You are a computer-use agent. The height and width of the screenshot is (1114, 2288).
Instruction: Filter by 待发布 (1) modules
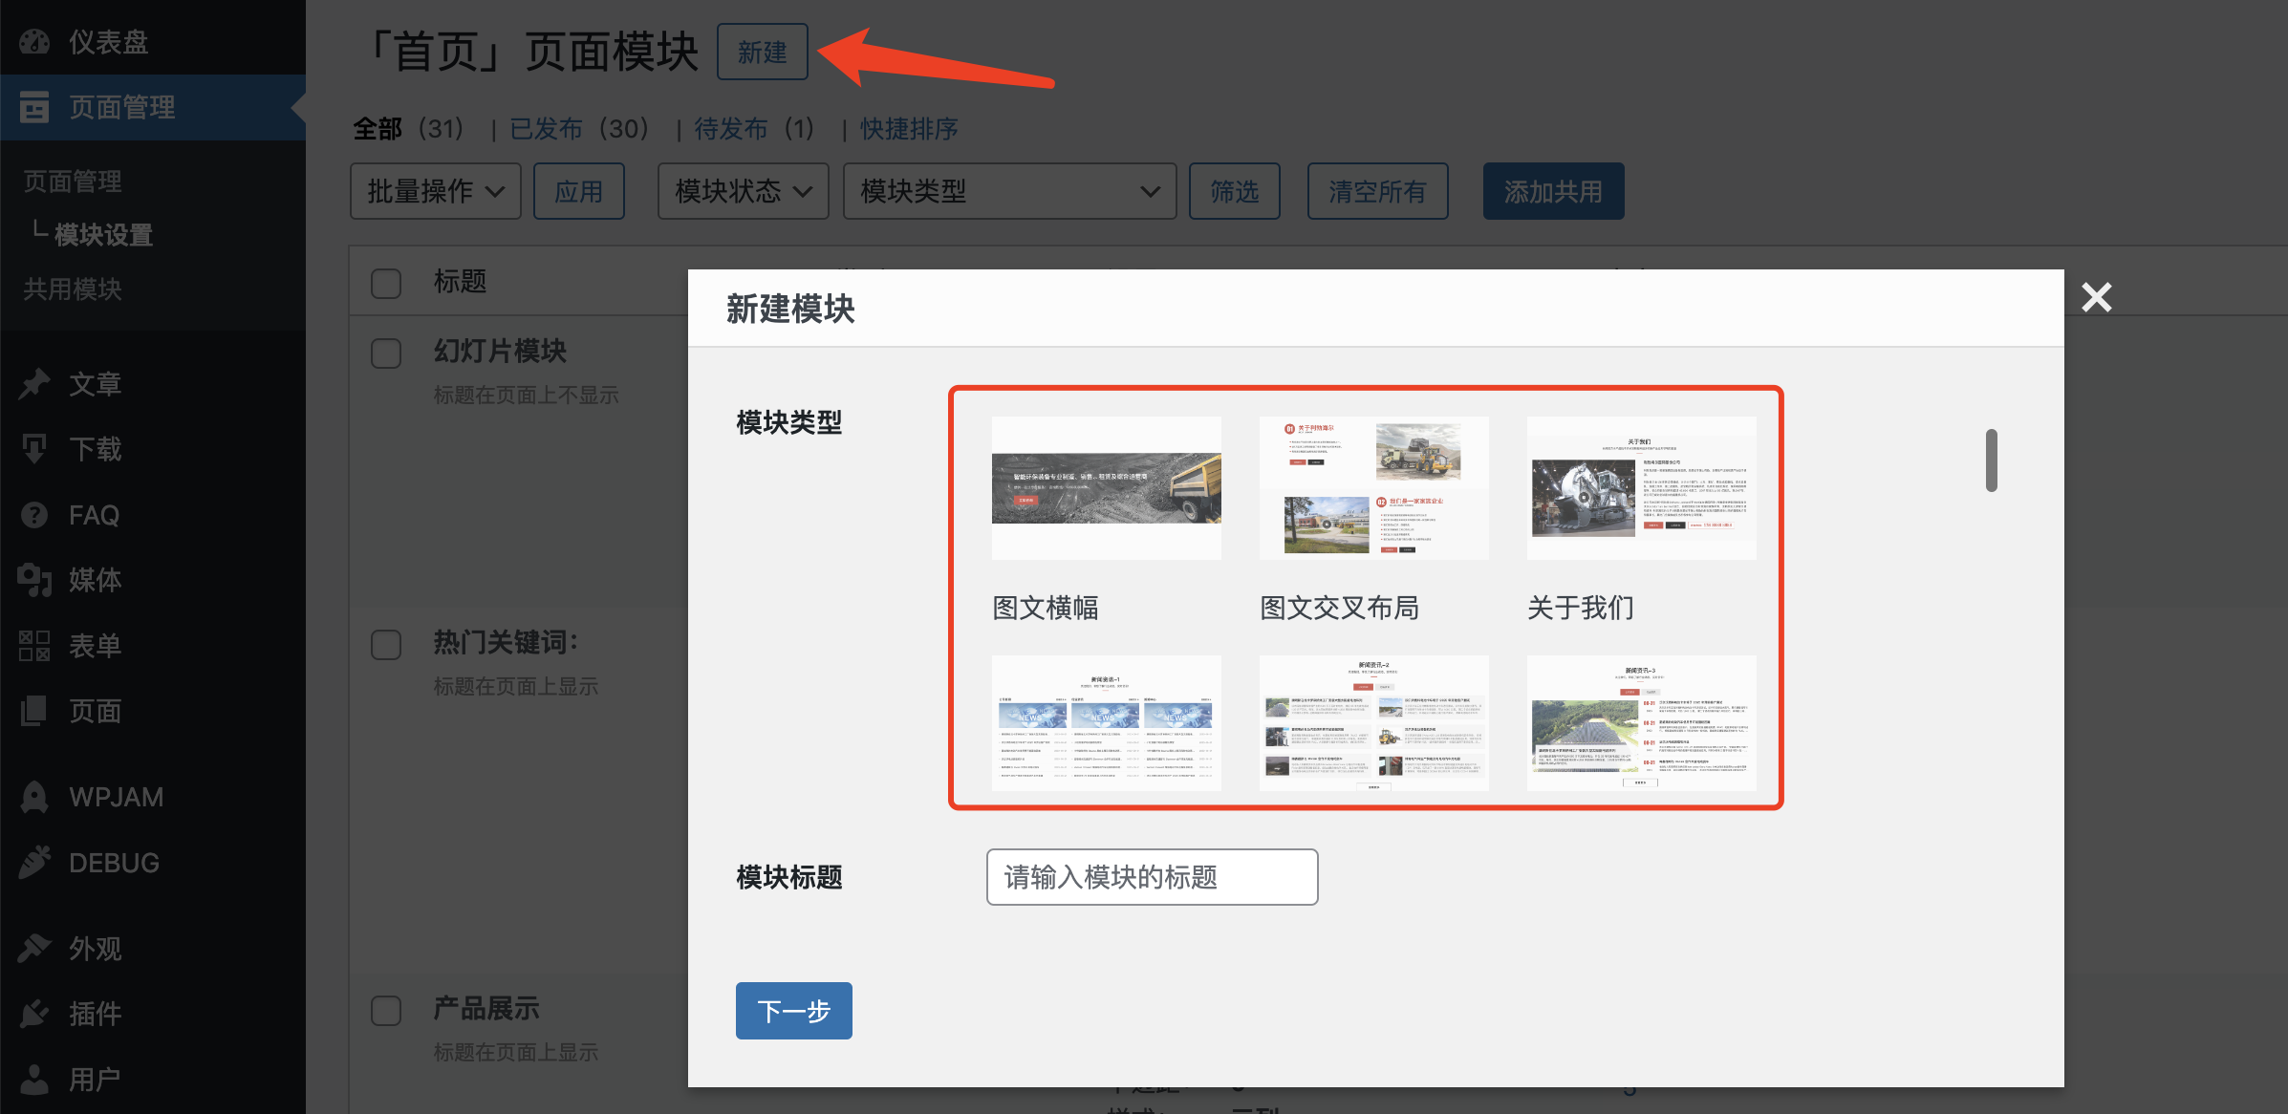coord(755,128)
